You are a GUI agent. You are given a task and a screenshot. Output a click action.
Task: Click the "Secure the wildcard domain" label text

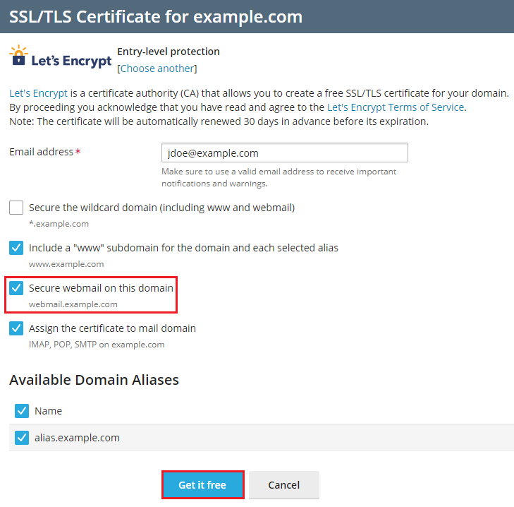coord(161,208)
